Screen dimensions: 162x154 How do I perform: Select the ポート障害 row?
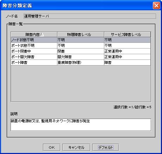(81, 63)
